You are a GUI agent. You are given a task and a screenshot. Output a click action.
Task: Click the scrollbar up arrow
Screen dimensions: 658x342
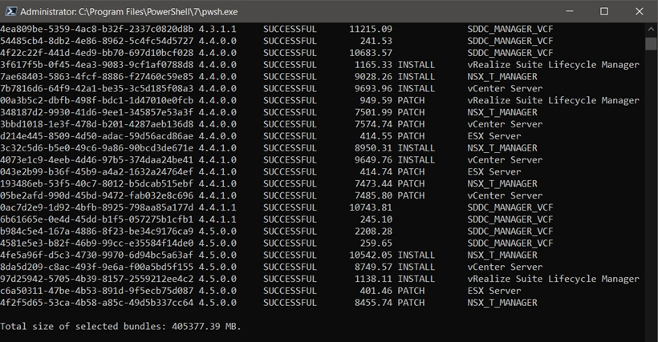(x=651, y=30)
